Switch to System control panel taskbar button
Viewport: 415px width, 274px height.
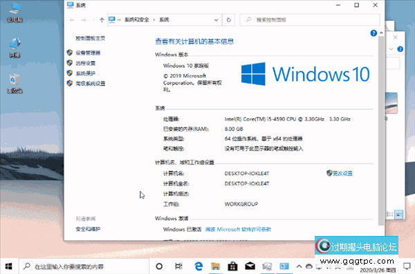point(284,266)
